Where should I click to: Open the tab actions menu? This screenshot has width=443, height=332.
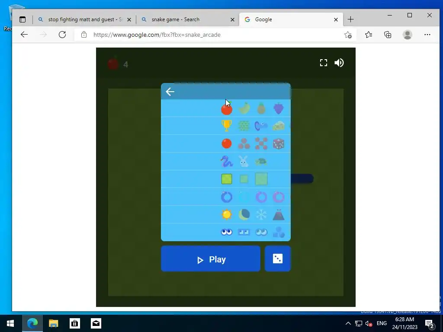(x=22, y=19)
